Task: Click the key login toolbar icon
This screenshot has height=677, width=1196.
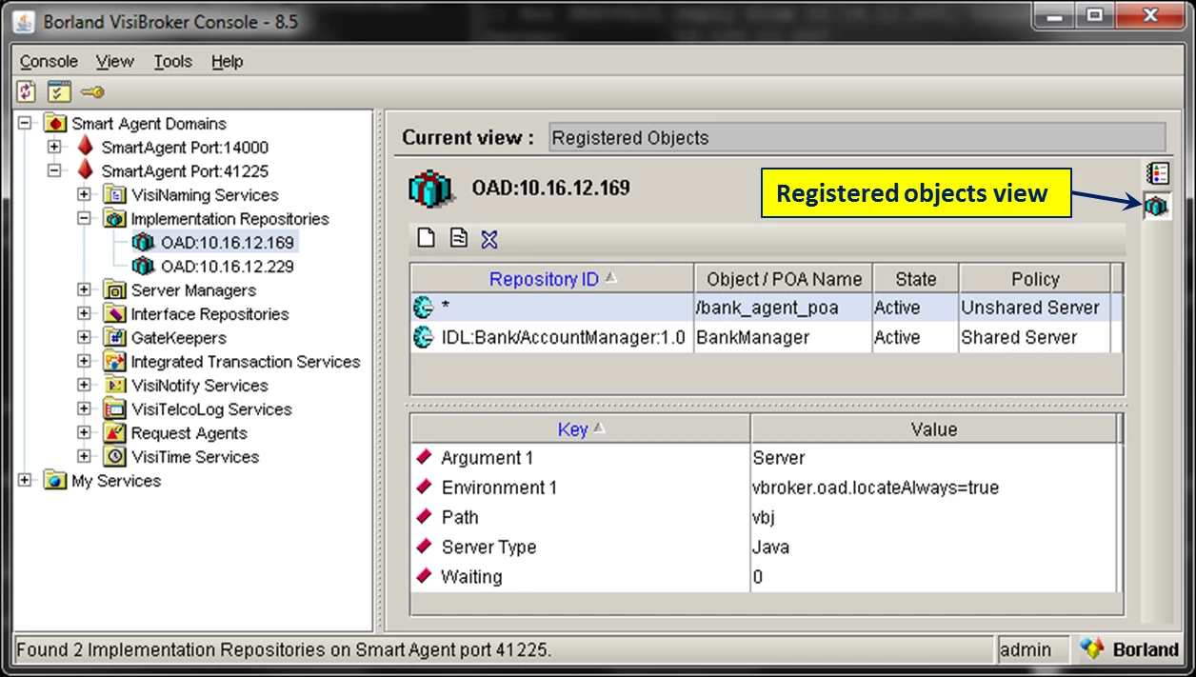Action: click(x=92, y=92)
